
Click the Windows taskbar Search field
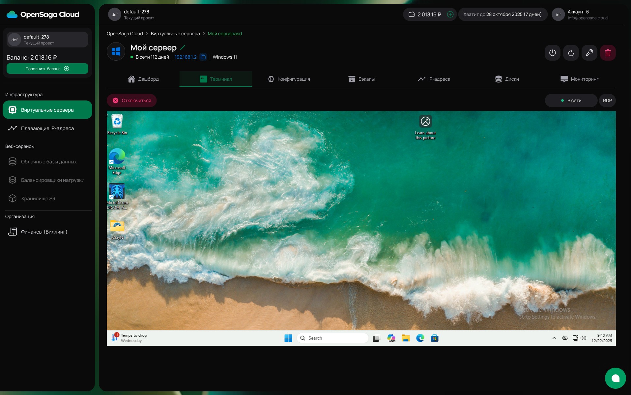pos(332,338)
